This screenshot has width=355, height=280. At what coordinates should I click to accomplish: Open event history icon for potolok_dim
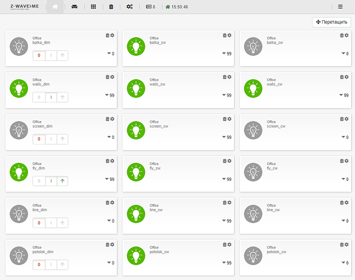click(108, 245)
